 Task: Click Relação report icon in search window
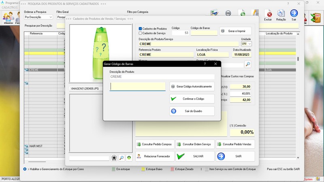tap(281, 15)
